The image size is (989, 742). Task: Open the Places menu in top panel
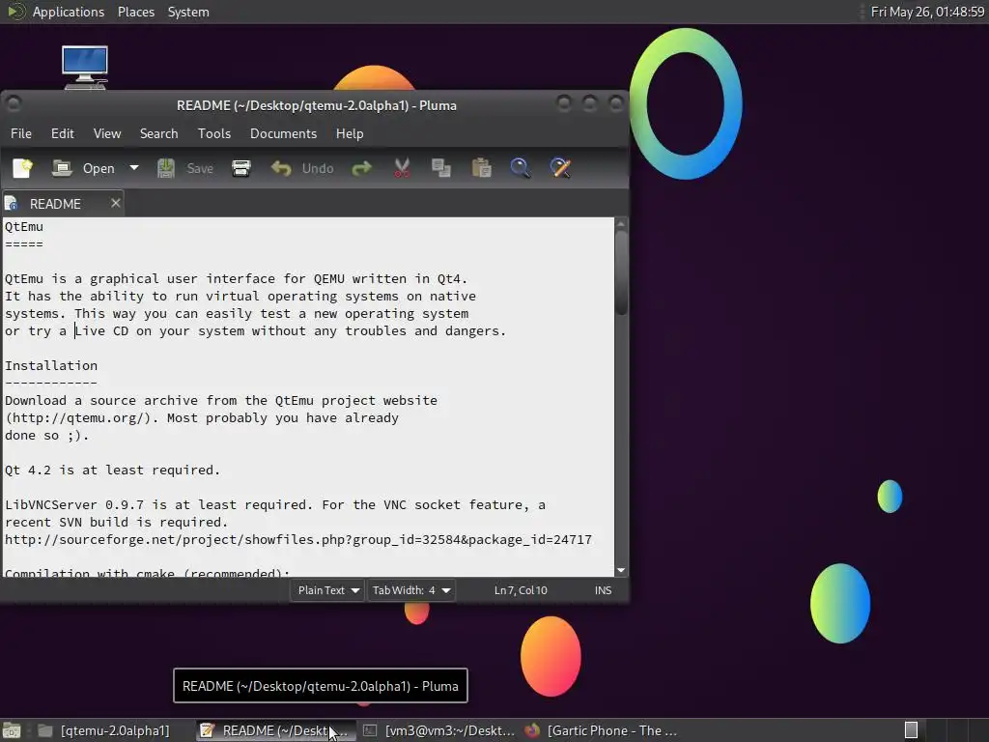(x=136, y=12)
